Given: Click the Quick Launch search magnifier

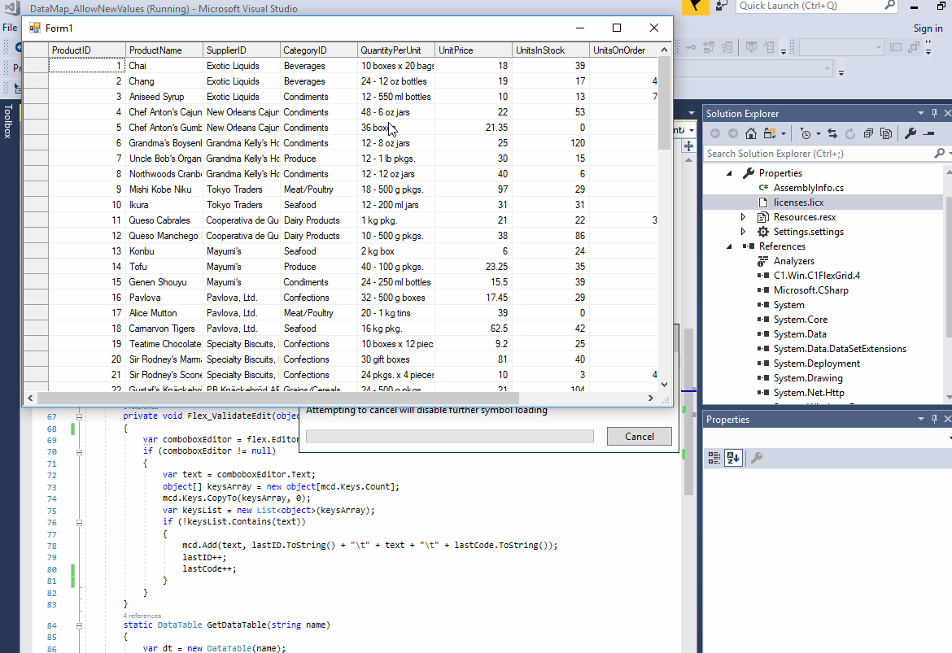Looking at the screenshot, I should (889, 6).
